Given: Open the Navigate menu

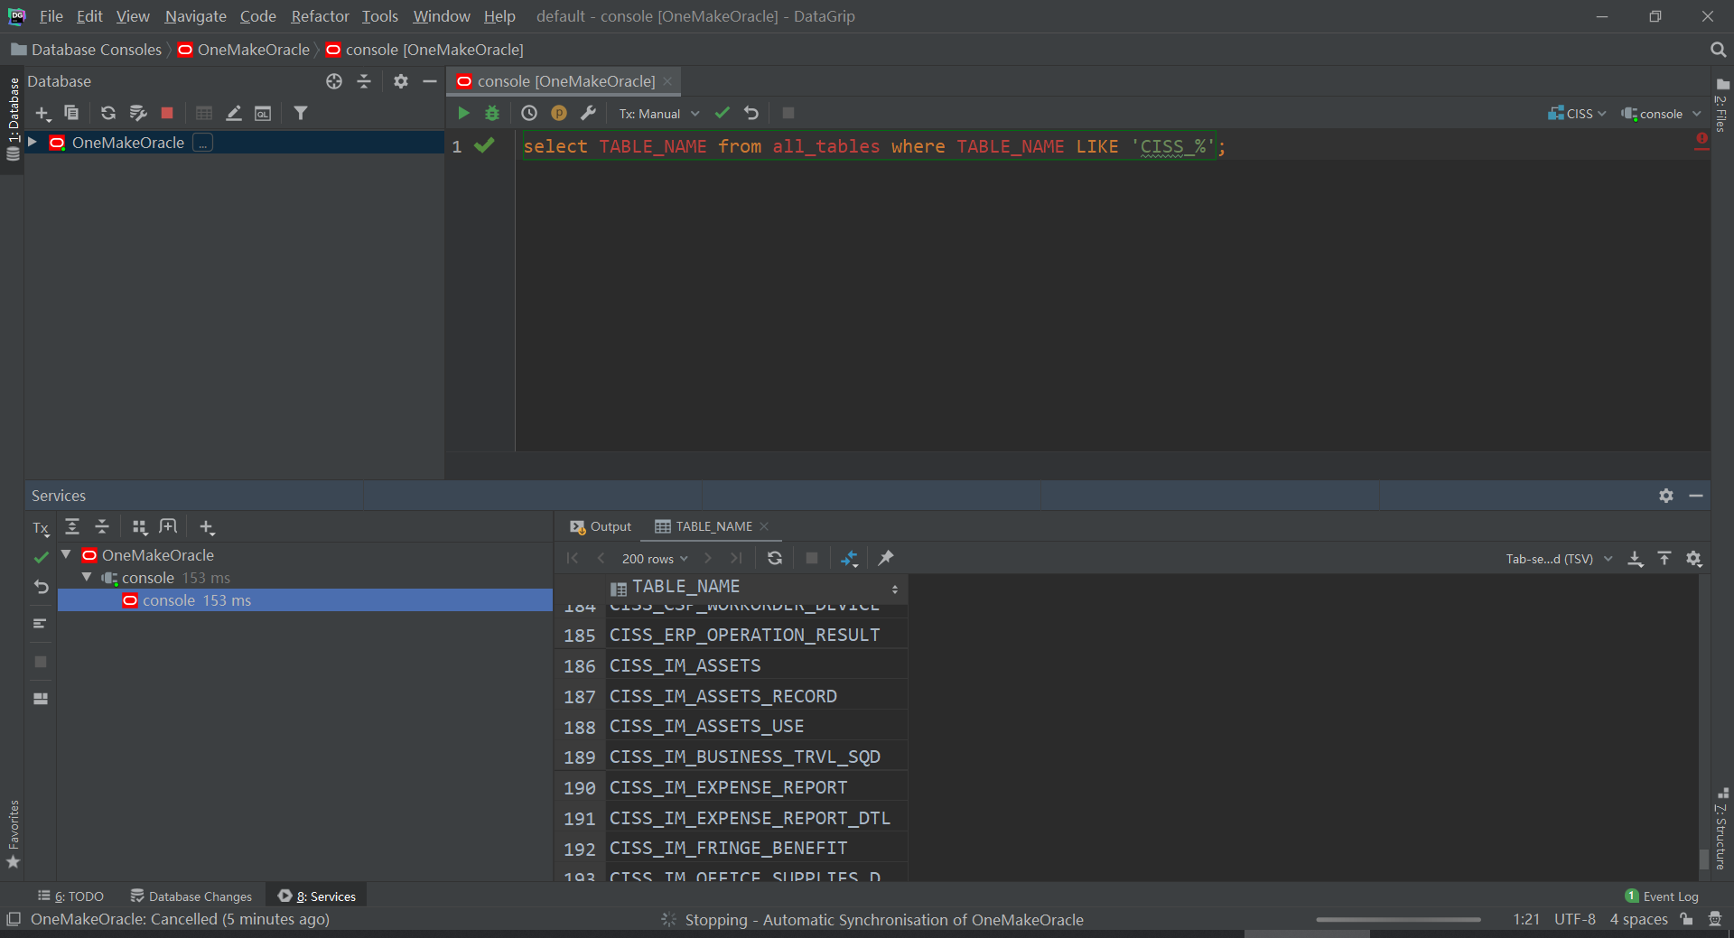Looking at the screenshot, I should (195, 16).
